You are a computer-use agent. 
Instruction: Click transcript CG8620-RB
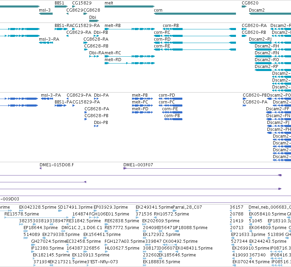click(x=244, y=36)
